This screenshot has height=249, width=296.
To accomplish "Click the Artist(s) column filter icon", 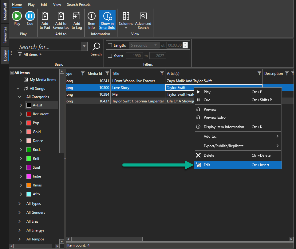I will (x=259, y=74).
